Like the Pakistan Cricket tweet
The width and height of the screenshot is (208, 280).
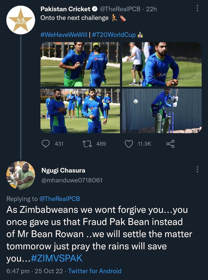[129, 144]
